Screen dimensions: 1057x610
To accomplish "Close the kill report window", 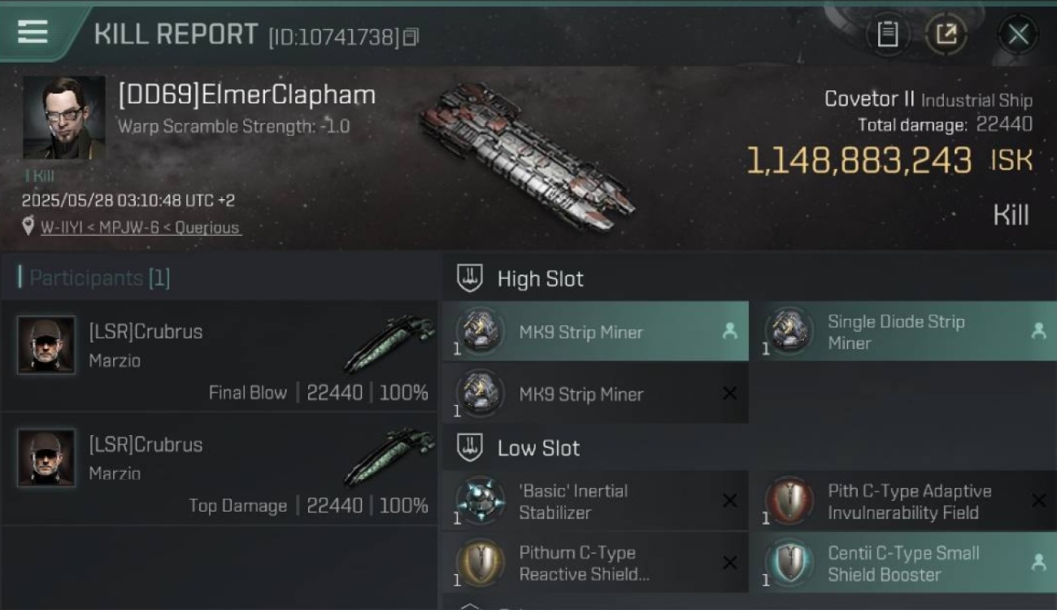I will (1018, 34).
